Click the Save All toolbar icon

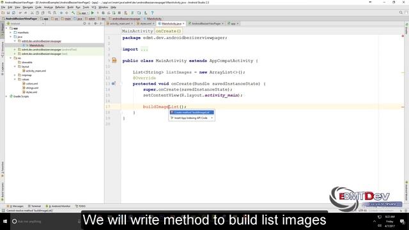tap(8, 13)
